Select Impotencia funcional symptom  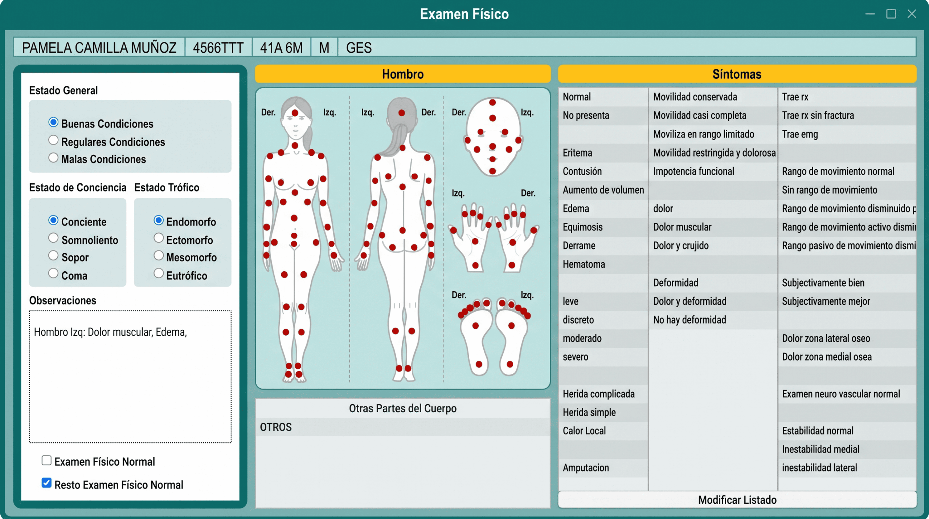[713, 171]
